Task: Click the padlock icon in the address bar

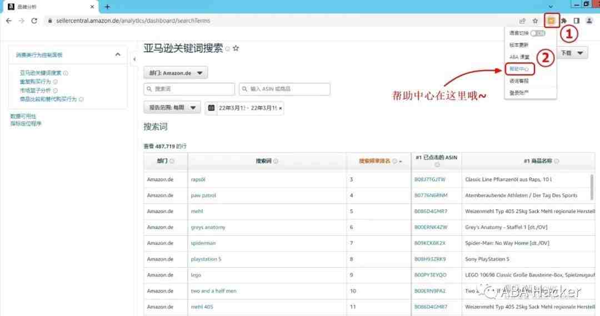Action: 50,21
